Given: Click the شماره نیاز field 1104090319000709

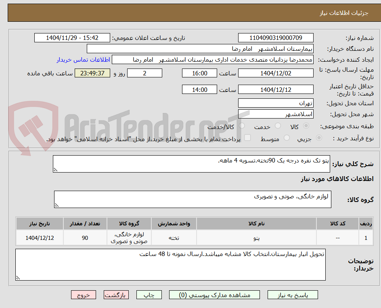Looking at the screenshot, I should (276, 38).
